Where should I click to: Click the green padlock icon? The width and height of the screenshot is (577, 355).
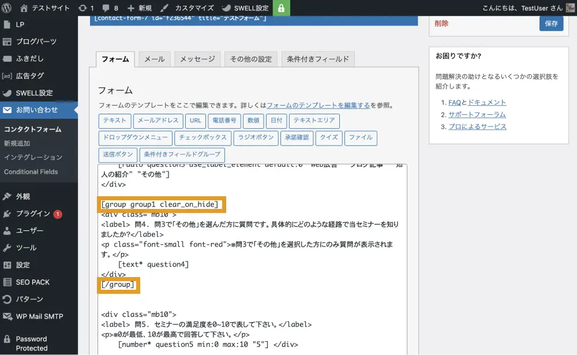tap(281, 8)
